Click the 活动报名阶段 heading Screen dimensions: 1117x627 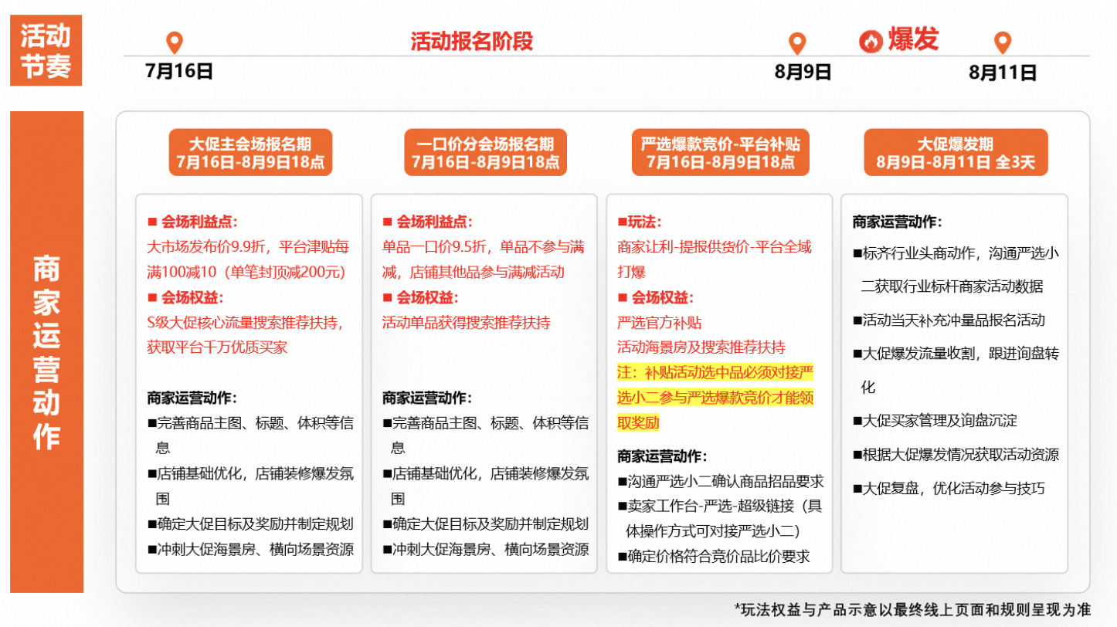click(471, 41)
